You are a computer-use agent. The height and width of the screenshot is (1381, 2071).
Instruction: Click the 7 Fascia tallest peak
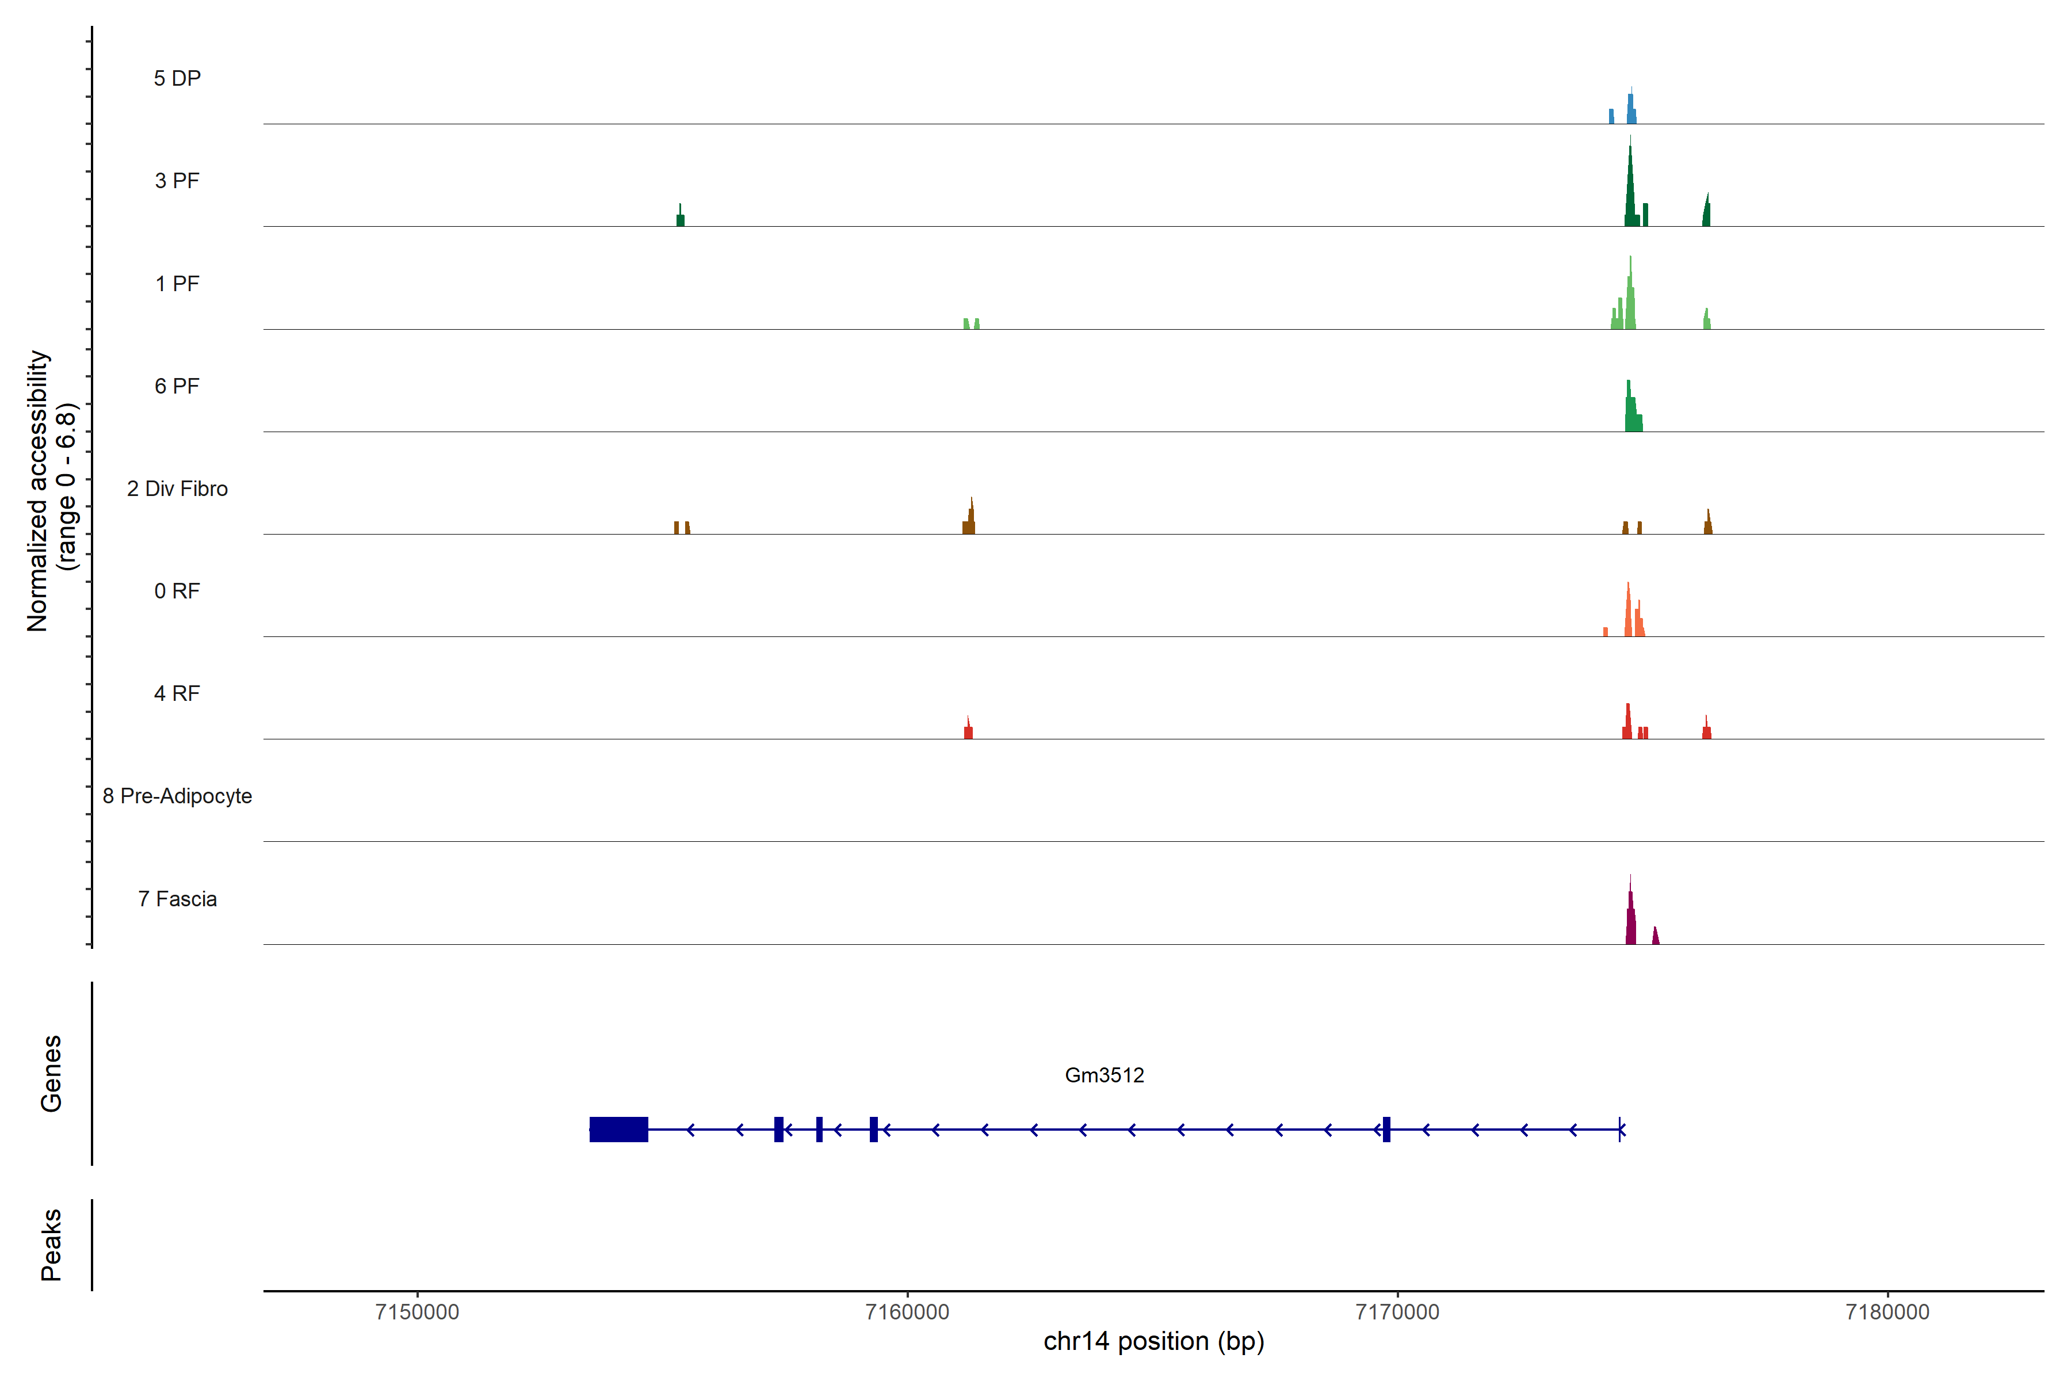click(1631, 918)
